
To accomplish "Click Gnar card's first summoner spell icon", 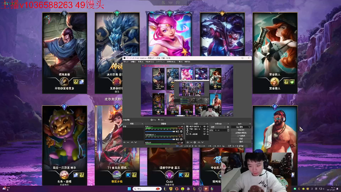I will click(x=76, y=175).
